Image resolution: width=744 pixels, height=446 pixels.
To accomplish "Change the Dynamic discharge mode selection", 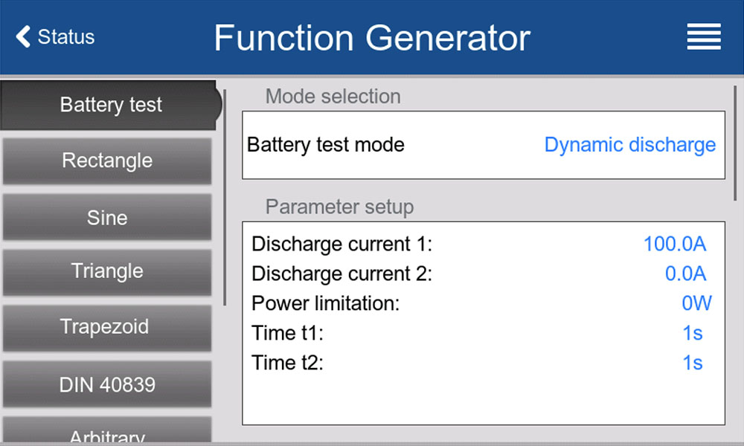I will (x=629, y=145).
